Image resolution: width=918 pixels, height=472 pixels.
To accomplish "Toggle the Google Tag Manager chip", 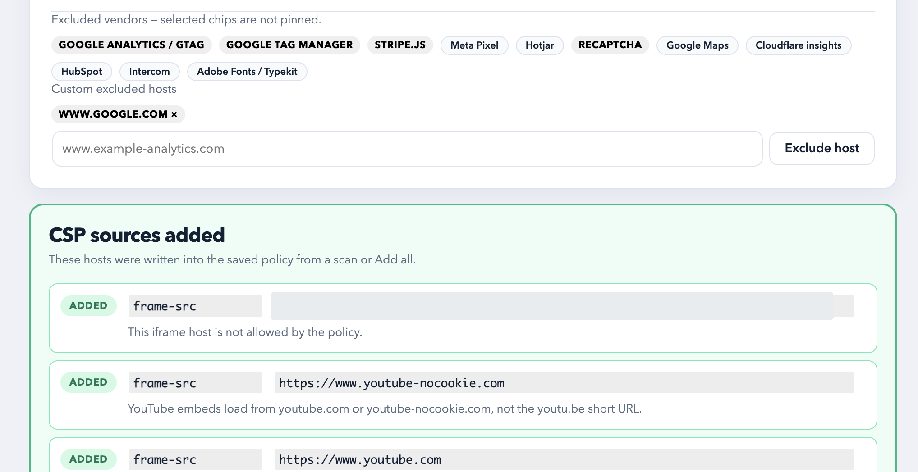I will click(289, 45).
